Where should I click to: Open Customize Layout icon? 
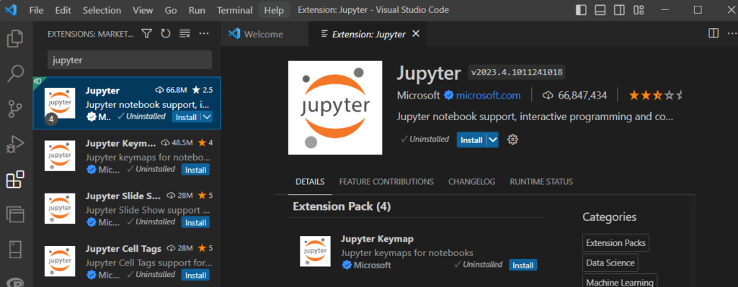pos(639,10)
